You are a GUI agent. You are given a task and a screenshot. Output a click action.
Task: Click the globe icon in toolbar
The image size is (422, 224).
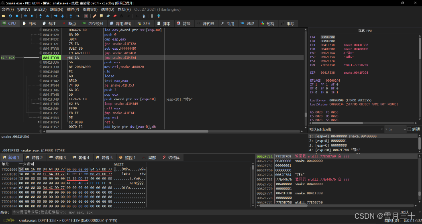point(159,16)
